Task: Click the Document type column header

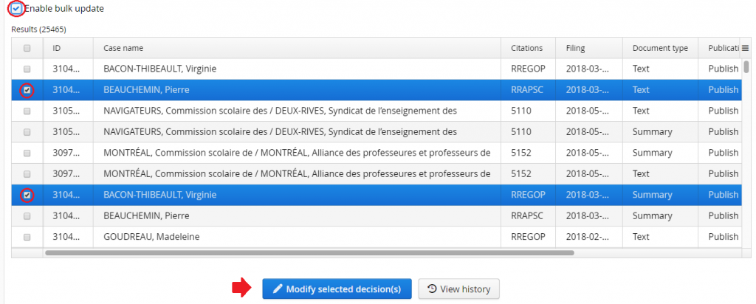Action: pyautogui.click(x=660, y=48)
